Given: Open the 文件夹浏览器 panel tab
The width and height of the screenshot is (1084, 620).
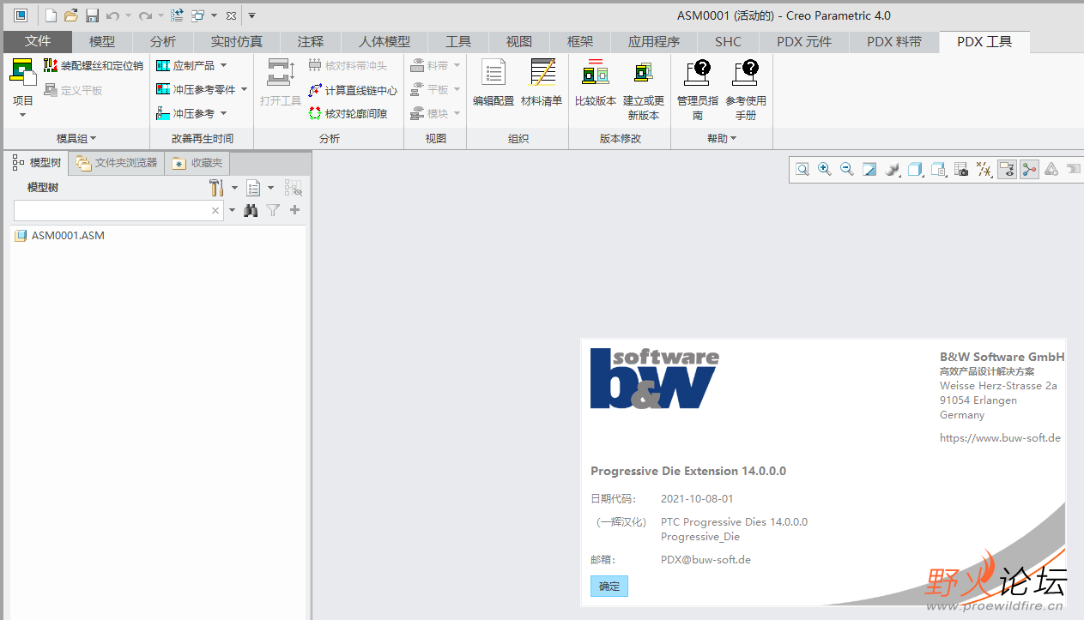Looking at the screenshot, I should click(117, 162).
